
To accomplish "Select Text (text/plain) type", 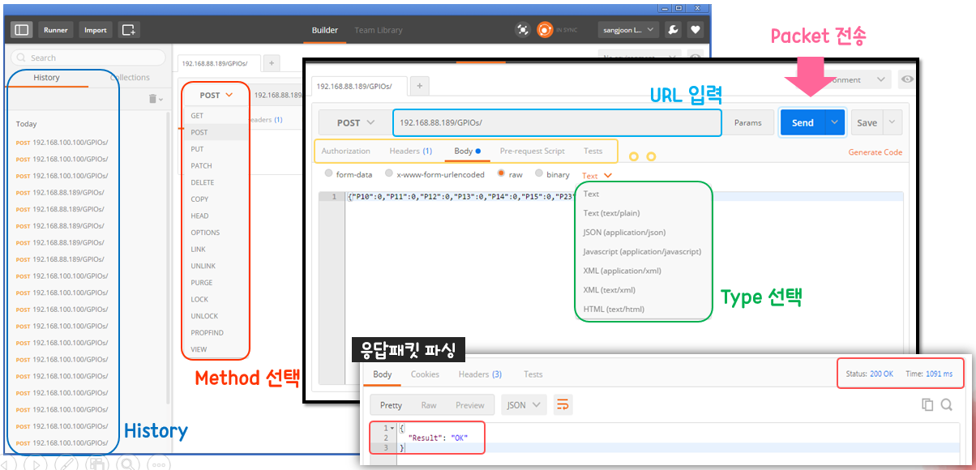I will pyautogui.click(x=612, y=213).
